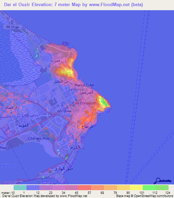This screenshot has width=174, height=198.
Task: Click the purple 12 meter legend swatch
Action: (x=46, y=188)
